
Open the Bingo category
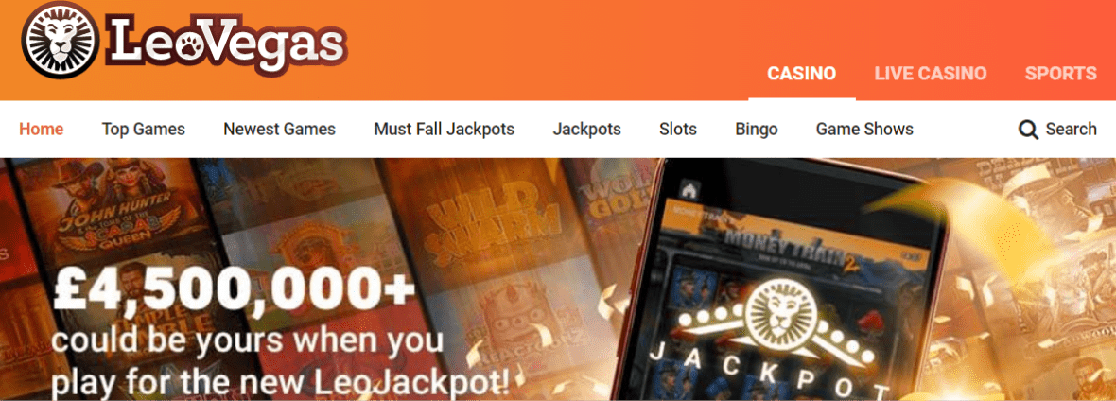pyautogui.click(x=756, y=129)
